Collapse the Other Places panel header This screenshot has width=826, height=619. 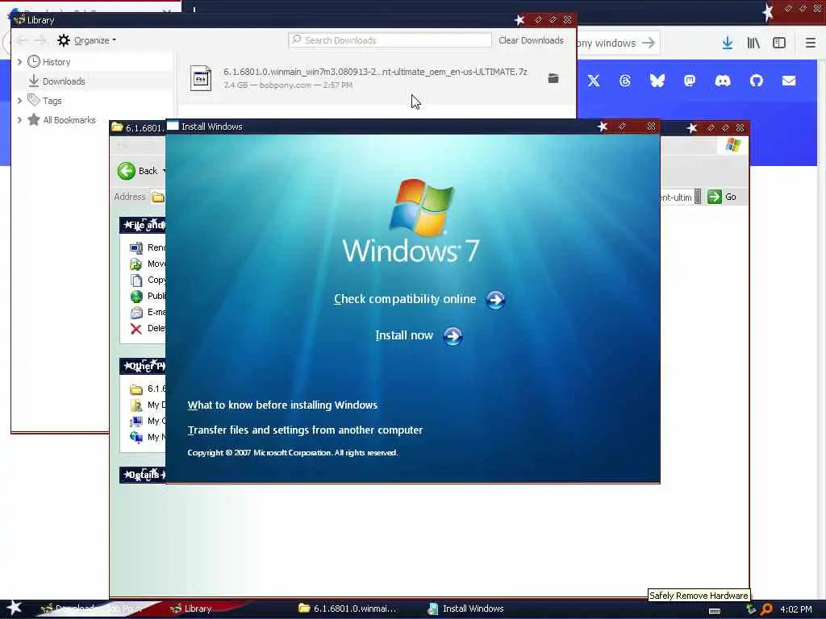click(x=142, y=366)
